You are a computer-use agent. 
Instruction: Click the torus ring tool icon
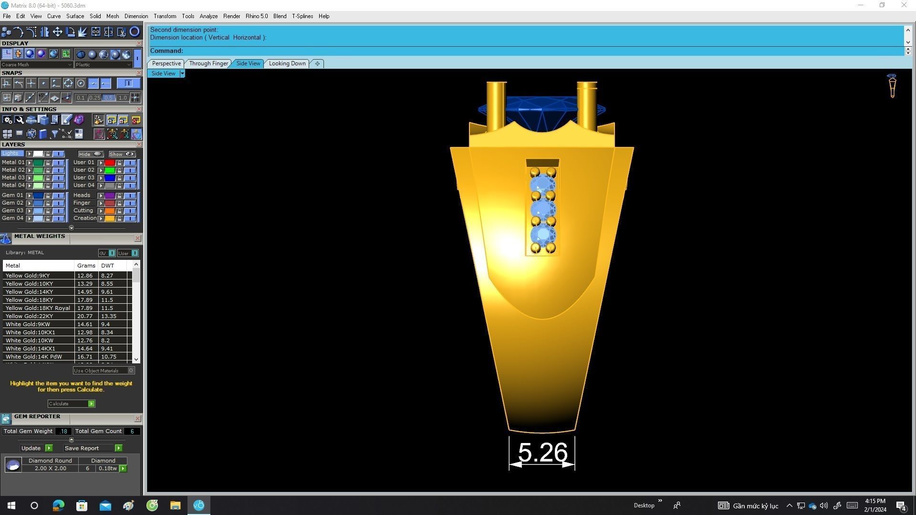click(x=135, y=32)
